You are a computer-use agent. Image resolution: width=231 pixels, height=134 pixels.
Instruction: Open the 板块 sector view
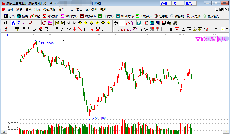click(22, 16)
